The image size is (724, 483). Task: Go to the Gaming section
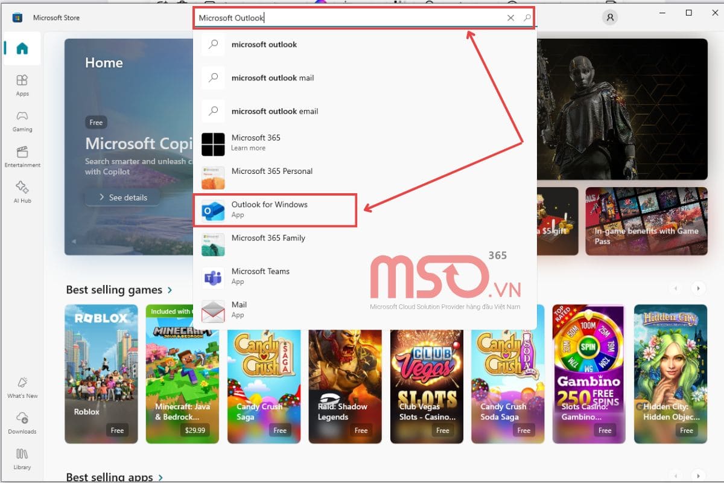(22, 121)
